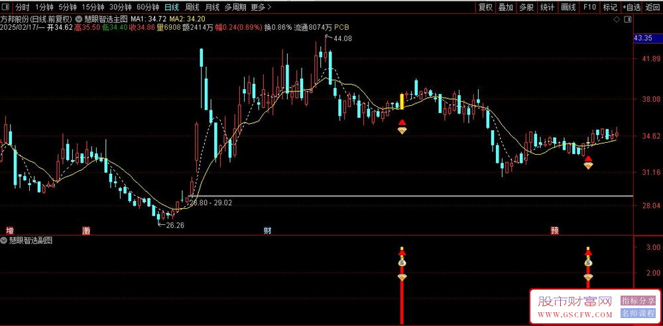Click the right red triangle signal on main chart
Image resolution: width=663 pixels, height=326 pixels.
coord(588,159)
